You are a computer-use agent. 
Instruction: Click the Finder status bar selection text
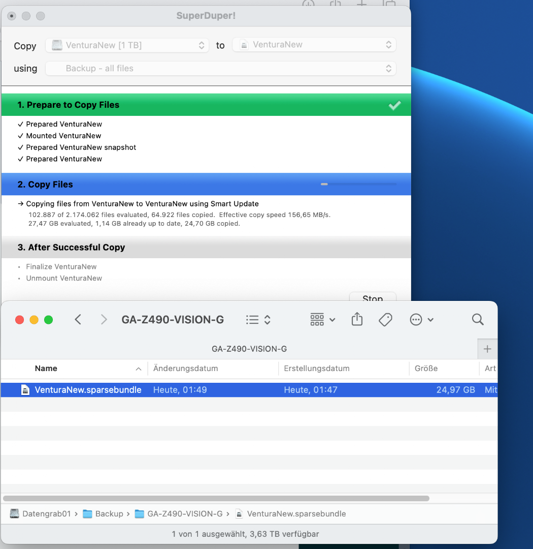[245, 534]
